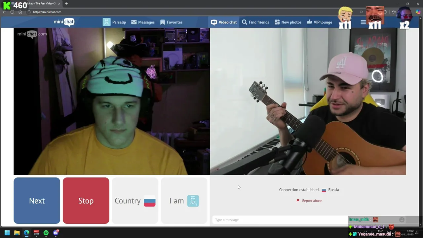Image resolution: width=423 pixels, height=238 pixels.
Task: Open the "I am" gender selector
Action: [184, 201]
